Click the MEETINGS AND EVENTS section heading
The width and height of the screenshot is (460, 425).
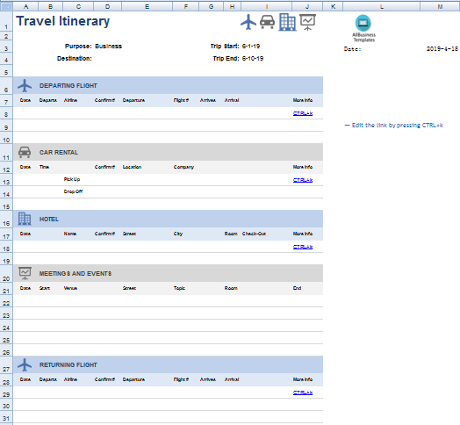click(x=75, y=274)
